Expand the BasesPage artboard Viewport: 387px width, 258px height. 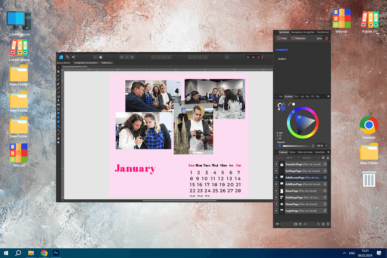[277, 191]
